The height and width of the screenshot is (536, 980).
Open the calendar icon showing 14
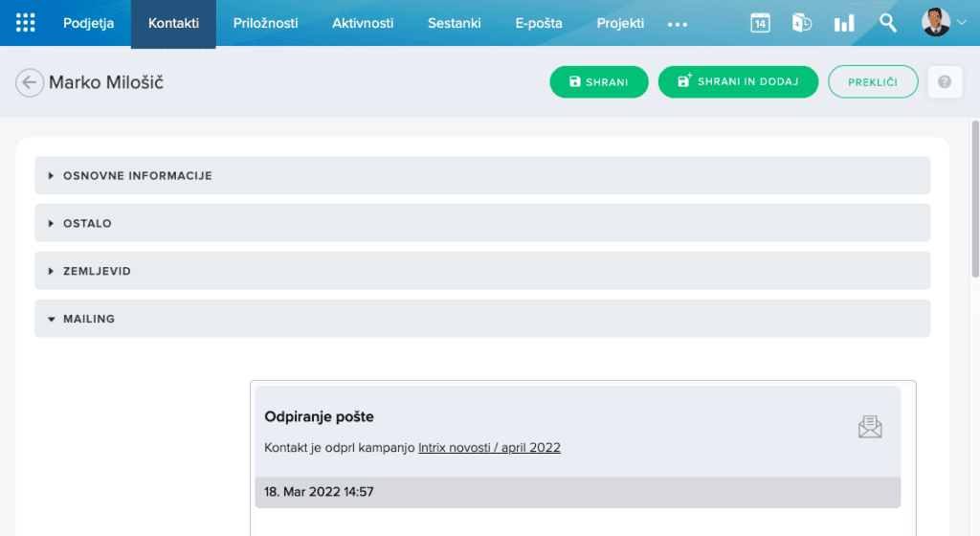point(760,23)
